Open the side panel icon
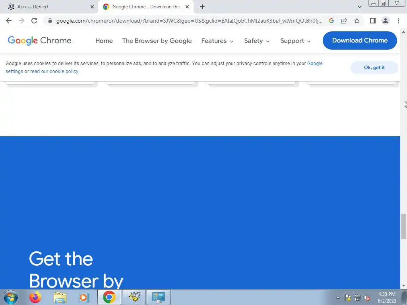This screenshot has height=305, width=407. [x=373, y=21]
